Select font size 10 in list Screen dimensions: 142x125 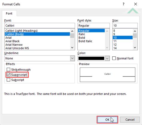[123, 38]
